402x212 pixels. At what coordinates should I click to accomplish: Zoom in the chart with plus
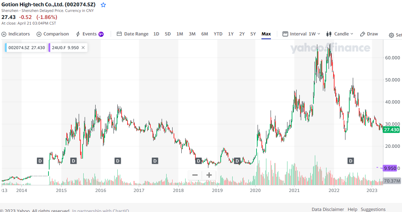[209, 175]
